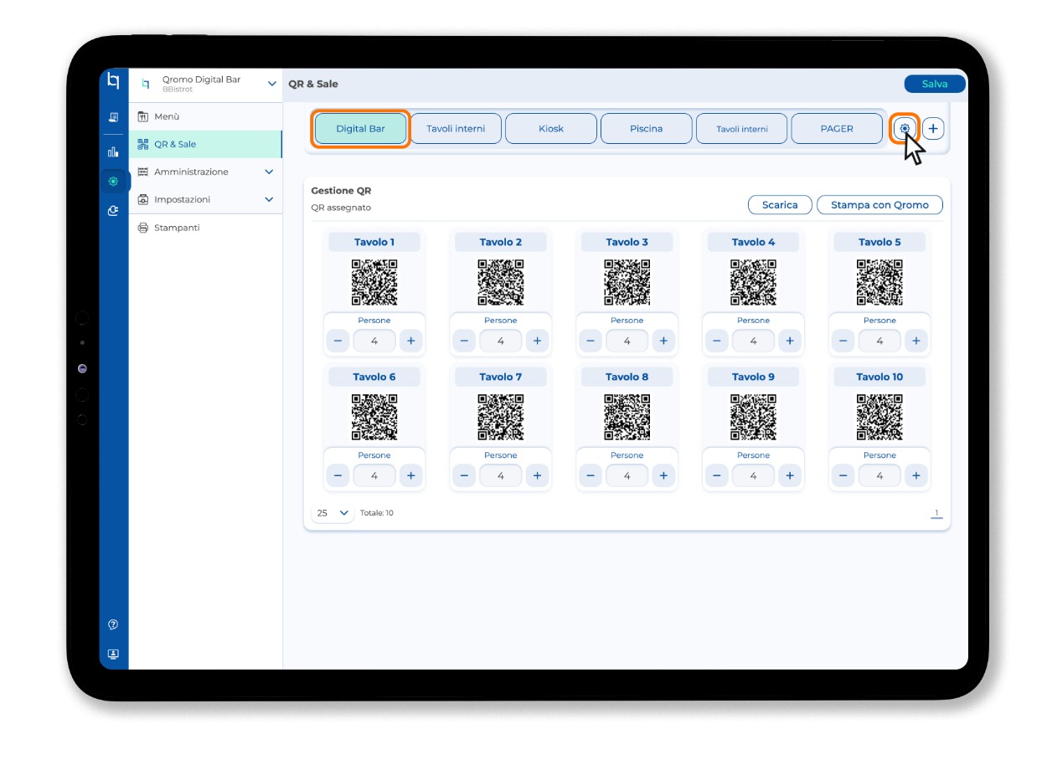Click the Gestione QR heading

341,191
